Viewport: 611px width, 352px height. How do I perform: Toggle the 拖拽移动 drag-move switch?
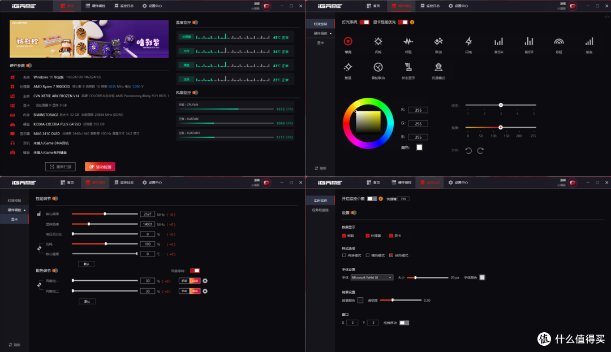404,323
